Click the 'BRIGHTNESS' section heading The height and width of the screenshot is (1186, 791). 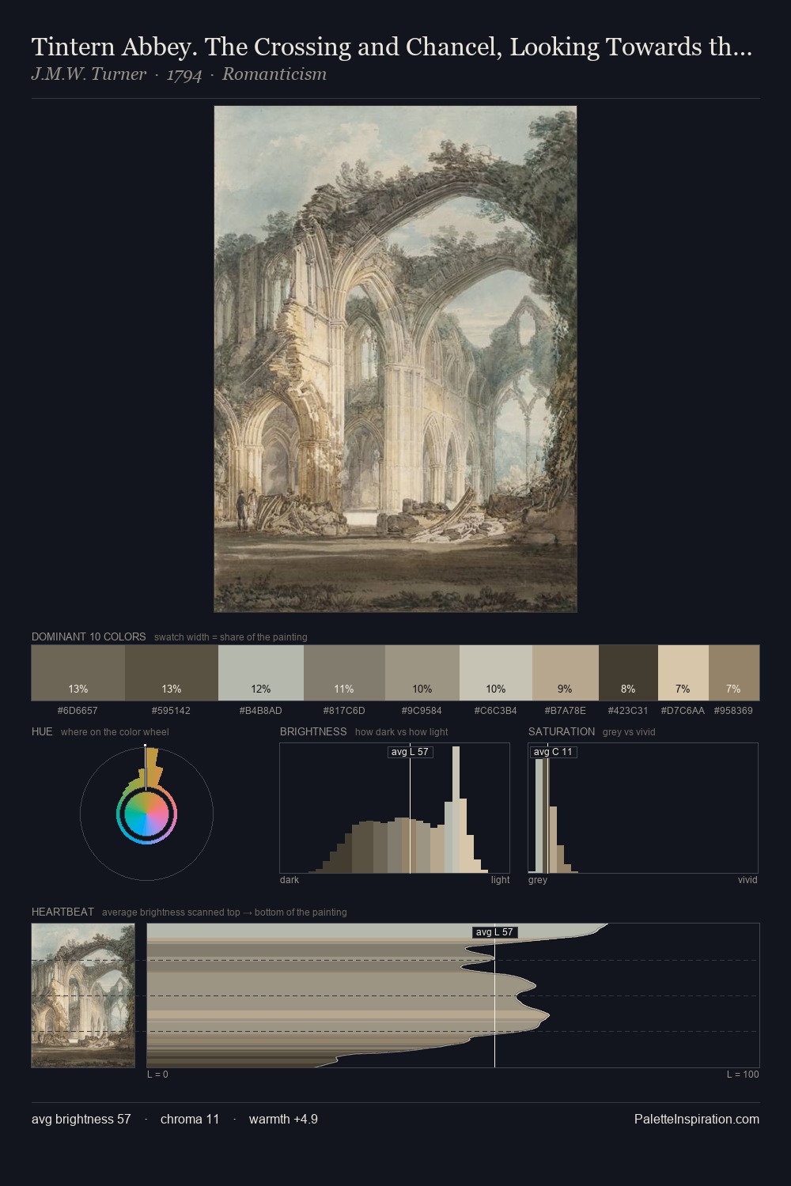pos(313,731)
